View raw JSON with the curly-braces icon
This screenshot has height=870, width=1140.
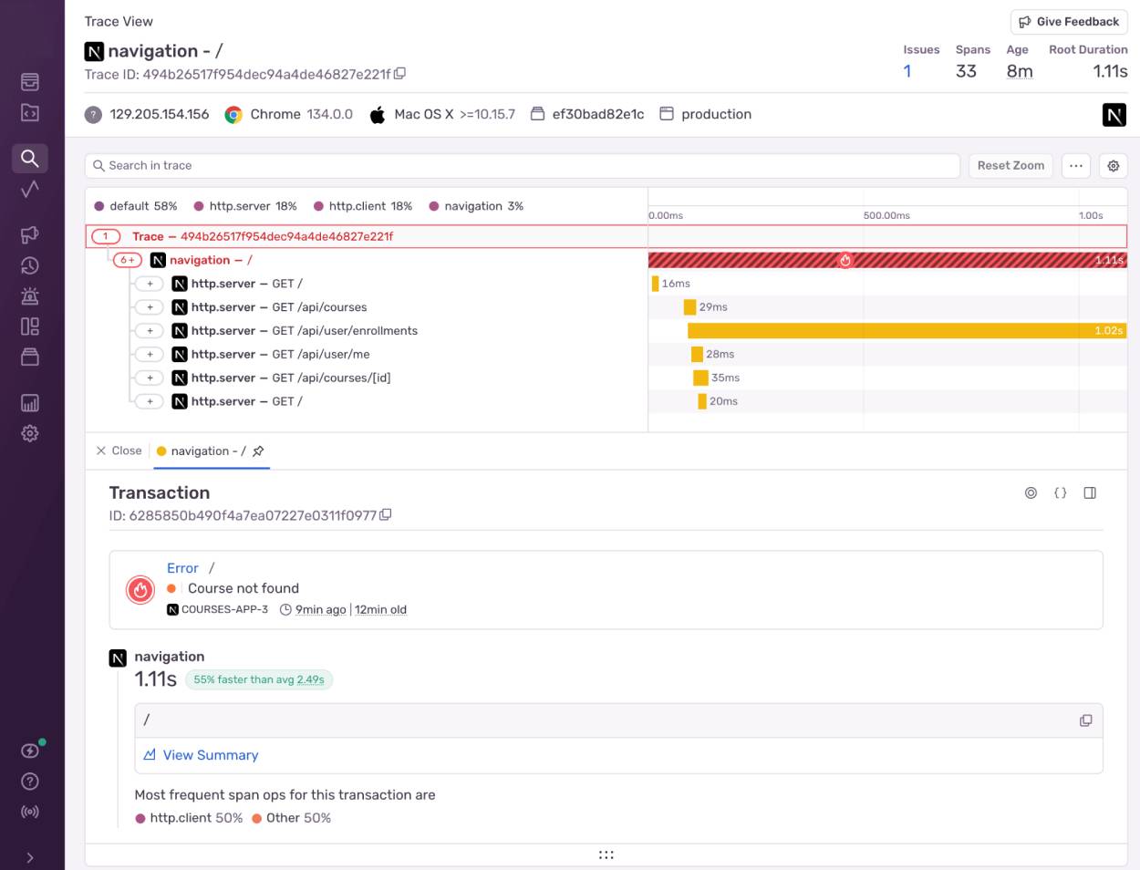1060,492
